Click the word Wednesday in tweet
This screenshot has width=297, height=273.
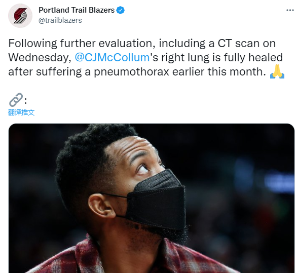click(40, 58)
